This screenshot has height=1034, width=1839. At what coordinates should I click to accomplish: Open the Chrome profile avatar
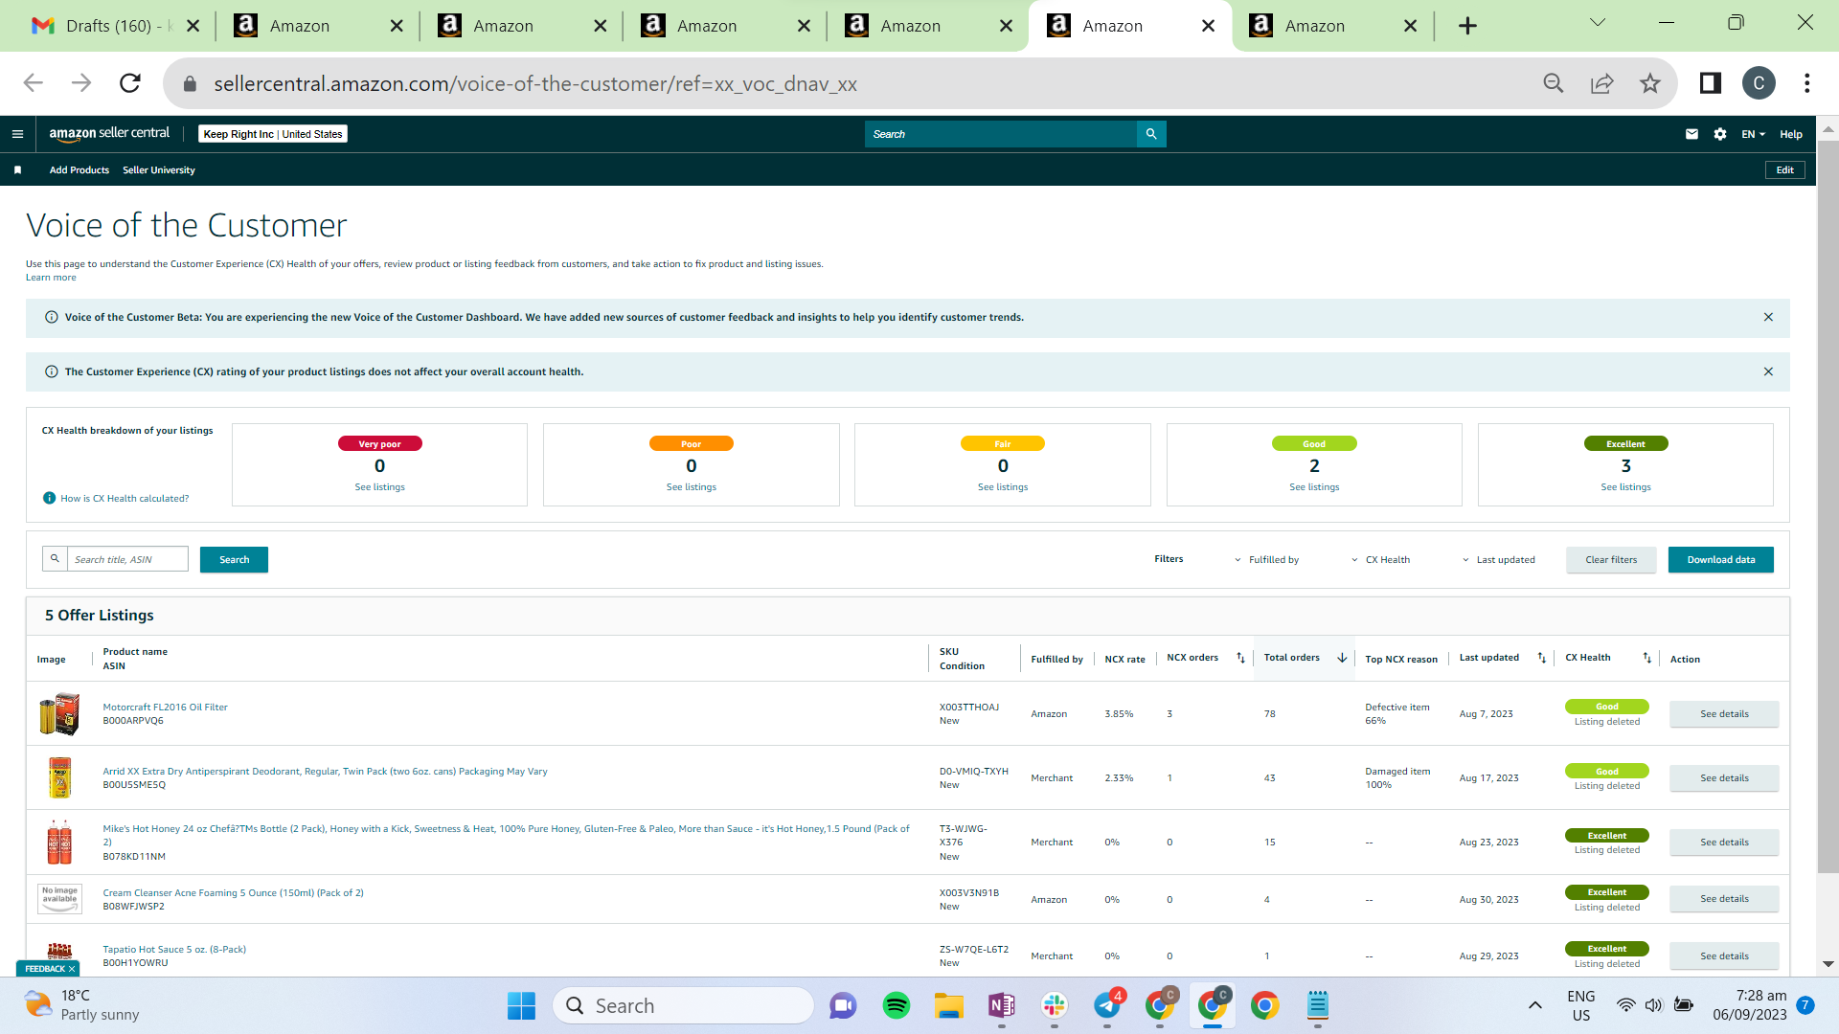click(1759, 83)
